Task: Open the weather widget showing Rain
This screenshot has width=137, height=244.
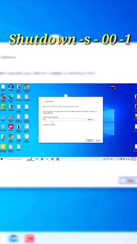Action: (x=108, y=159)
